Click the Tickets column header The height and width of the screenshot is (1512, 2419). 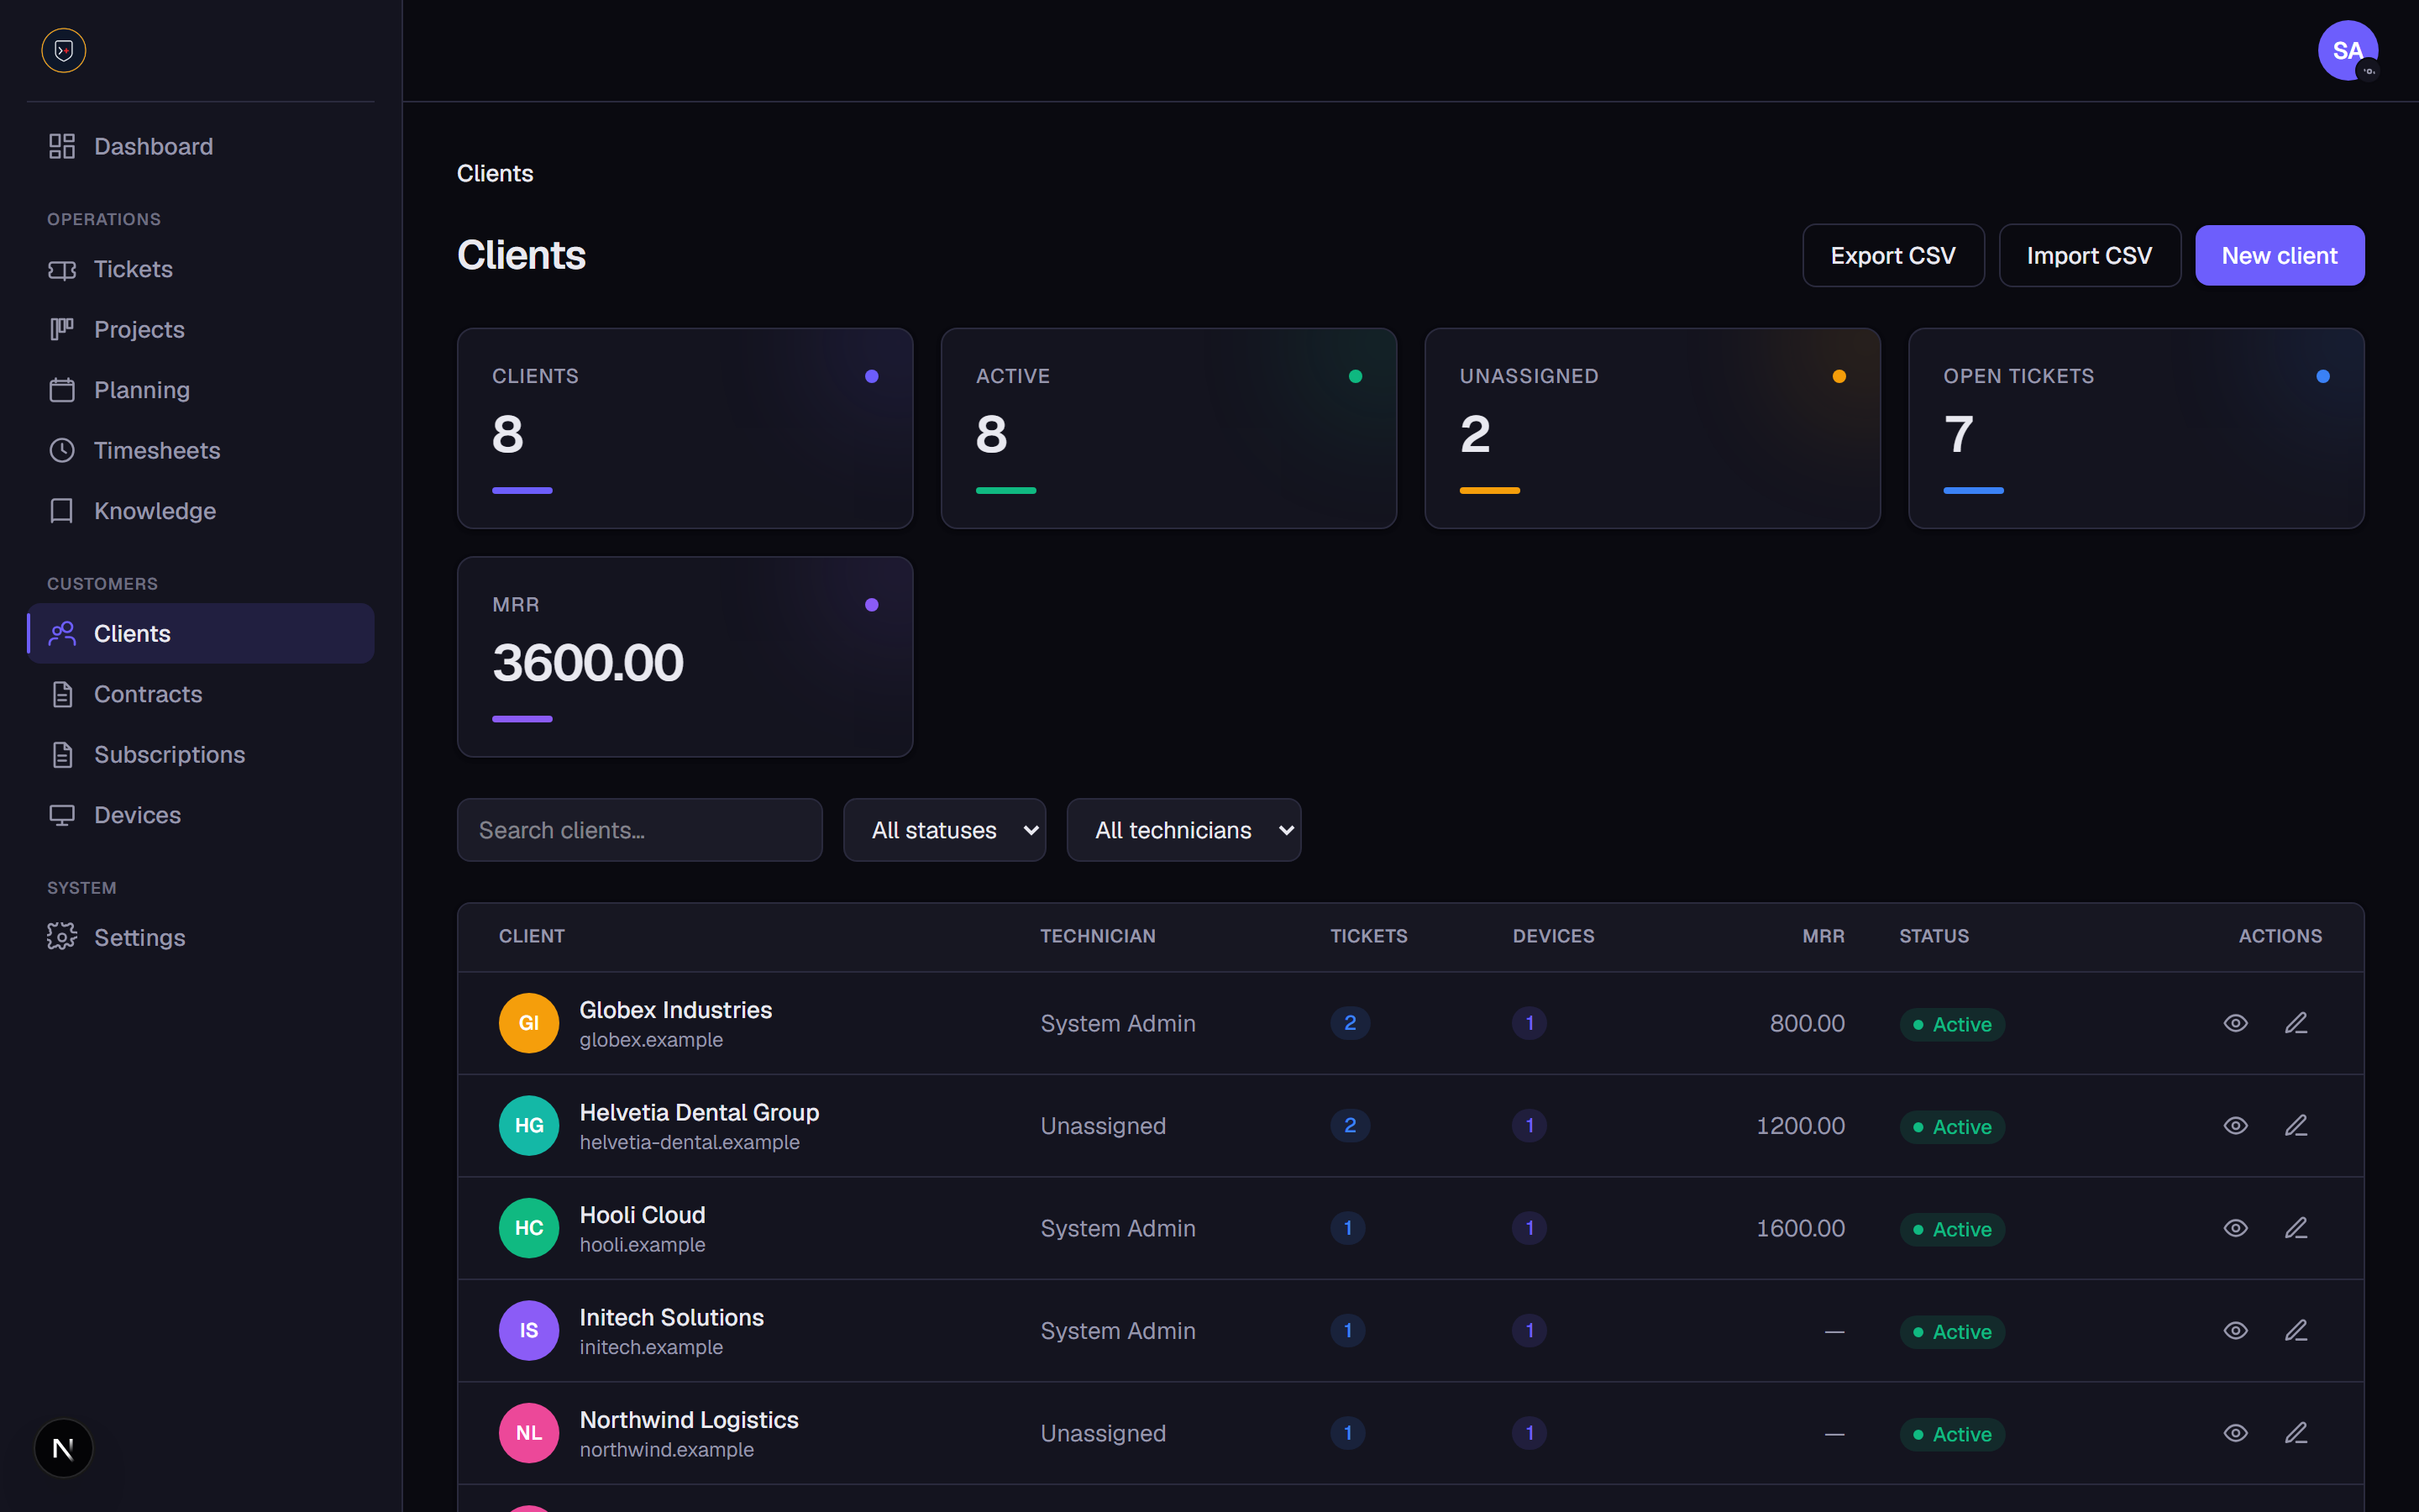click(x=1368, y=936)
